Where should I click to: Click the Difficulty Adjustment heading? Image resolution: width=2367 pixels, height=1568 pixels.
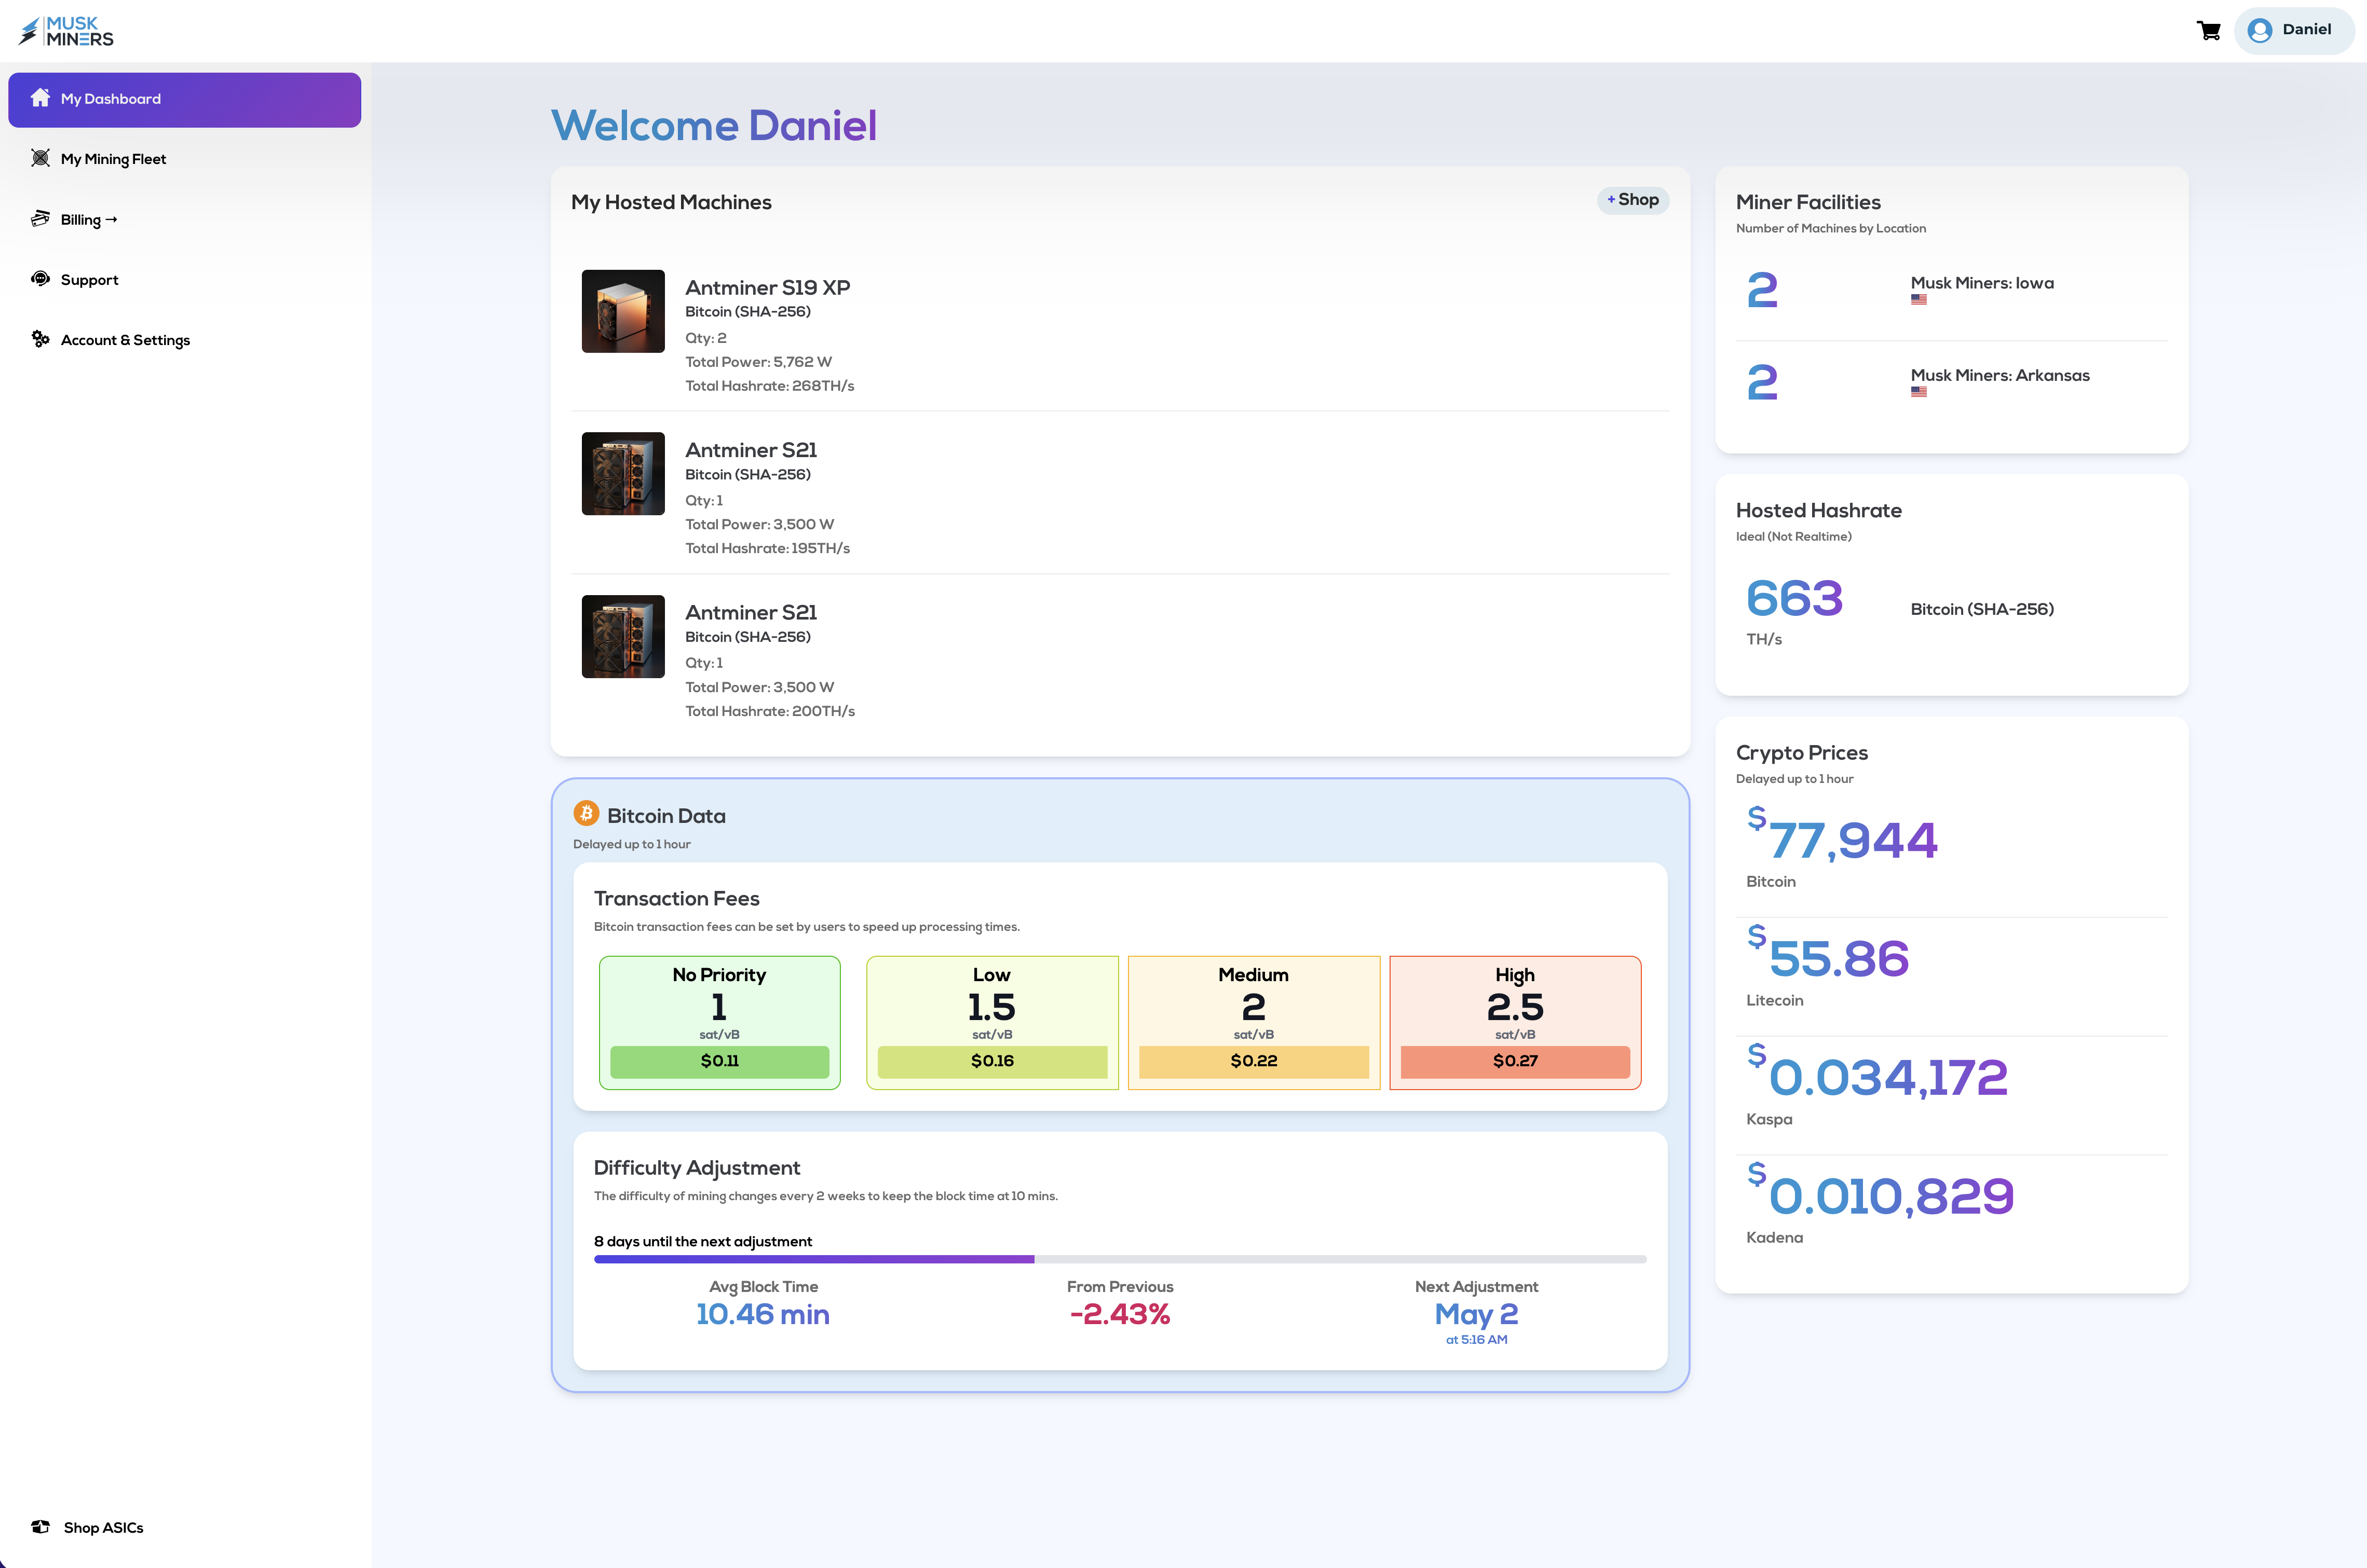click(696, 1168)
